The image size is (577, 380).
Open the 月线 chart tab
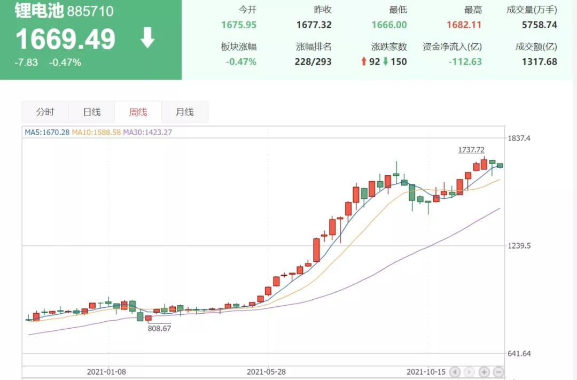[x=185, y=112]
